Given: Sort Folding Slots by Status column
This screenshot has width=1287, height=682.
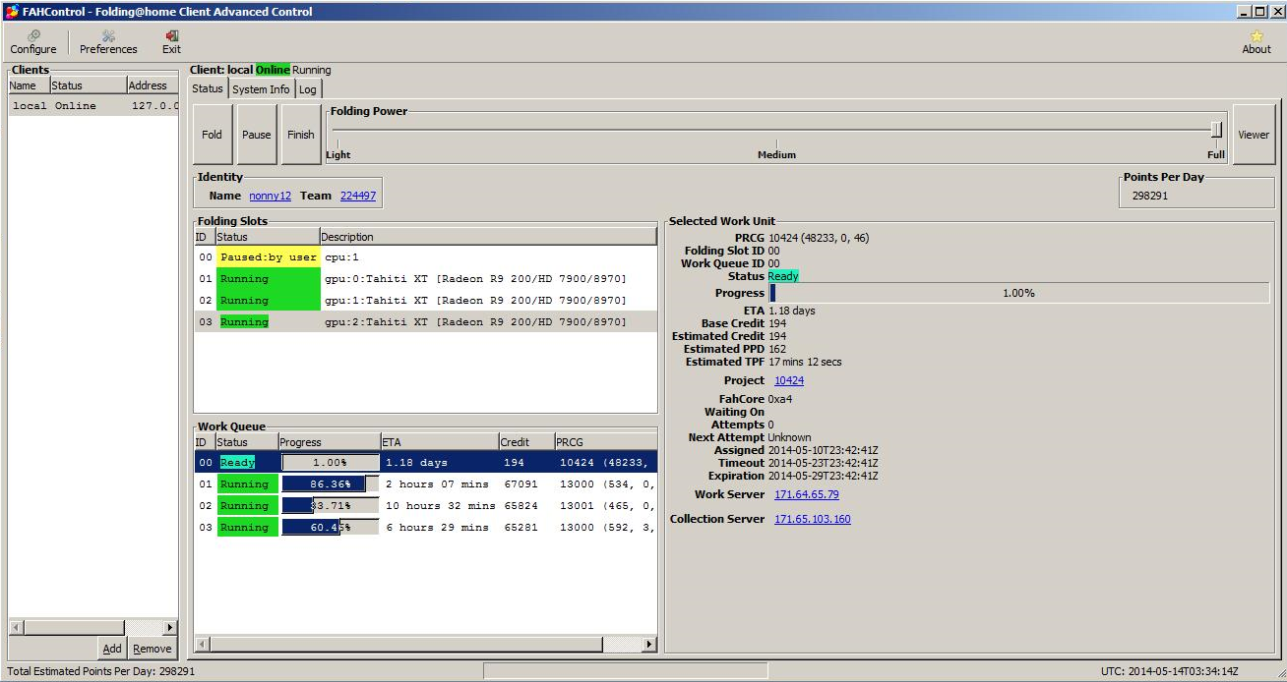Looking at the screenshot, I should (267, 237).
